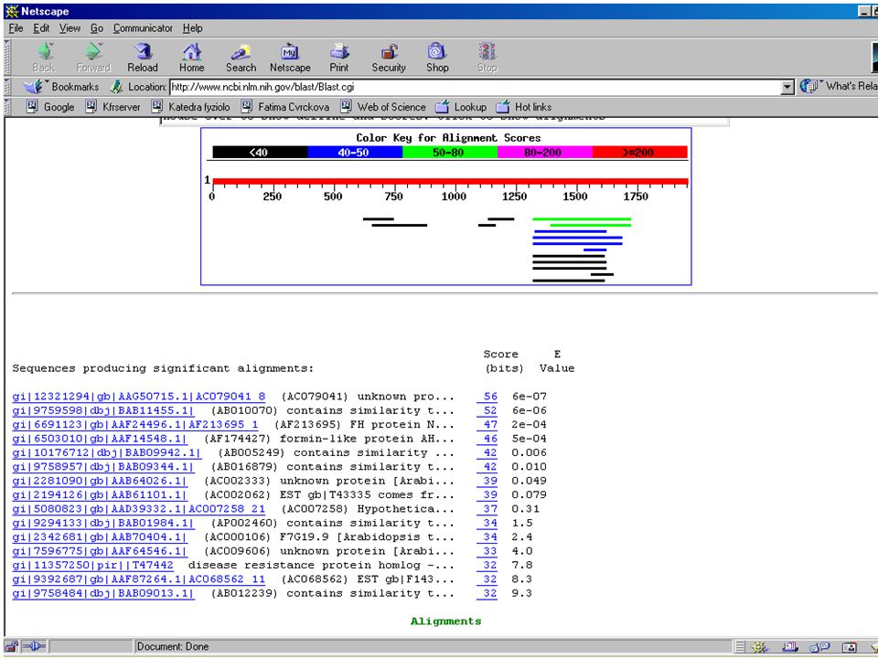
Task: Click E value 0.049
Action: 530,481
